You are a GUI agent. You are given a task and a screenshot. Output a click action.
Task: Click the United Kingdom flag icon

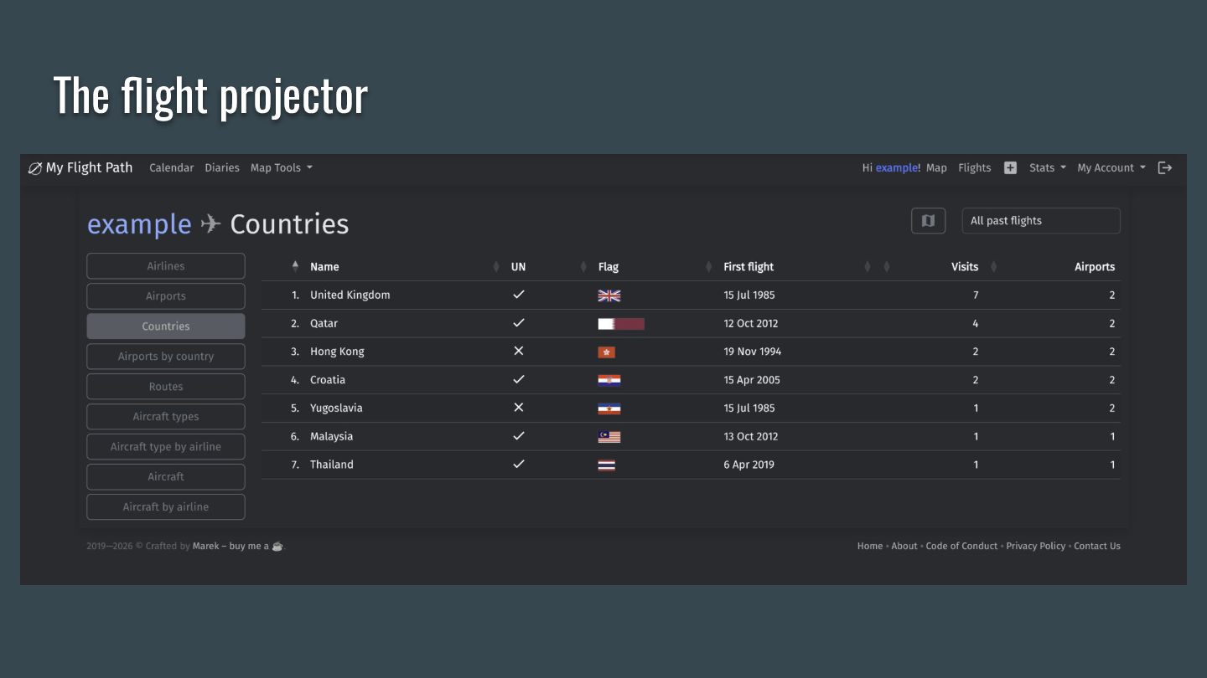pos(609,295)
